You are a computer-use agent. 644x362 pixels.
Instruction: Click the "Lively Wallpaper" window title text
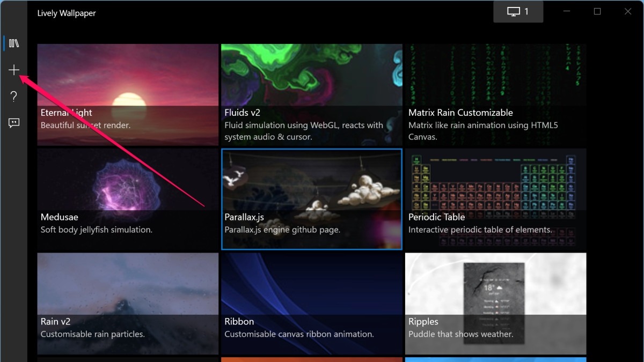67,13
